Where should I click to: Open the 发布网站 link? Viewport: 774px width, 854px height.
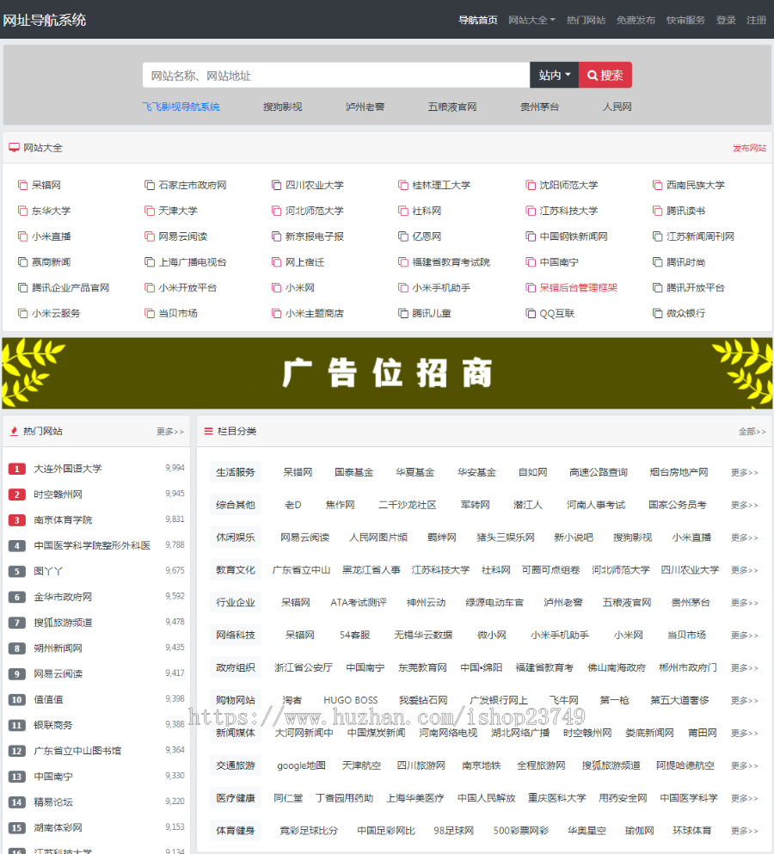749,148
